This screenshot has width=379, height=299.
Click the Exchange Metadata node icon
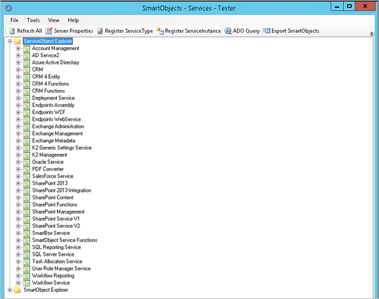click(27, 141)
